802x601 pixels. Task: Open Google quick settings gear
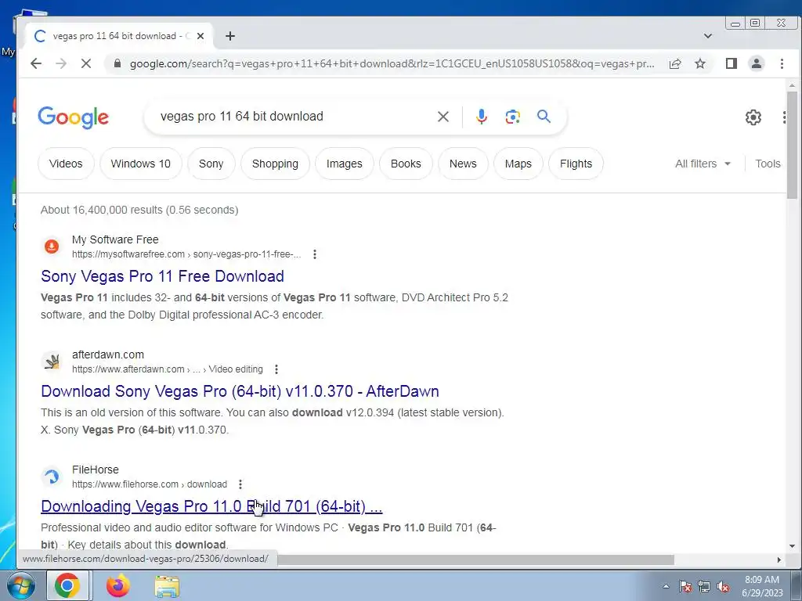click(x=753, y=117)
